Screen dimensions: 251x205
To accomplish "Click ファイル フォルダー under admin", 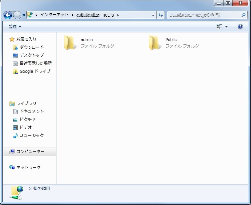I will coord(99,46).
